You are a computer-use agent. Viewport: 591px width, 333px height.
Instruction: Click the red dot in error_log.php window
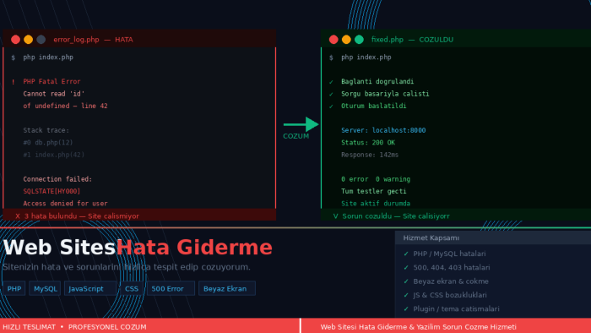tap(15, 40)
